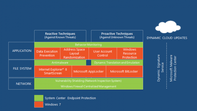Click the FILE SYSTEM layer label
Screen dimensions: 197x111
pyautogui.click(x=22, y=69)
